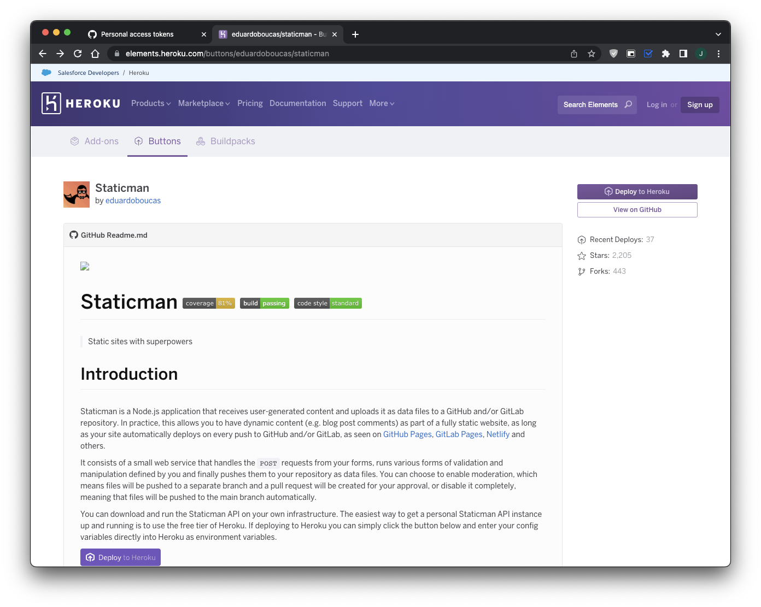761x607 pixels.
Task: Click the purple Deploy to Heroku button
Action: coord(637,192)
